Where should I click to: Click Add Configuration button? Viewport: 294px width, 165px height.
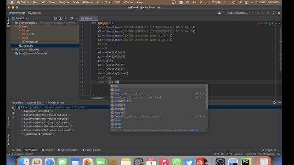click(x=237, y=13)
